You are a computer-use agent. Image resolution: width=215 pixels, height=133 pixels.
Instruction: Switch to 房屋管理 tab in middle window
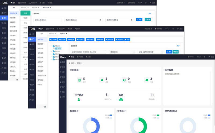62,34
